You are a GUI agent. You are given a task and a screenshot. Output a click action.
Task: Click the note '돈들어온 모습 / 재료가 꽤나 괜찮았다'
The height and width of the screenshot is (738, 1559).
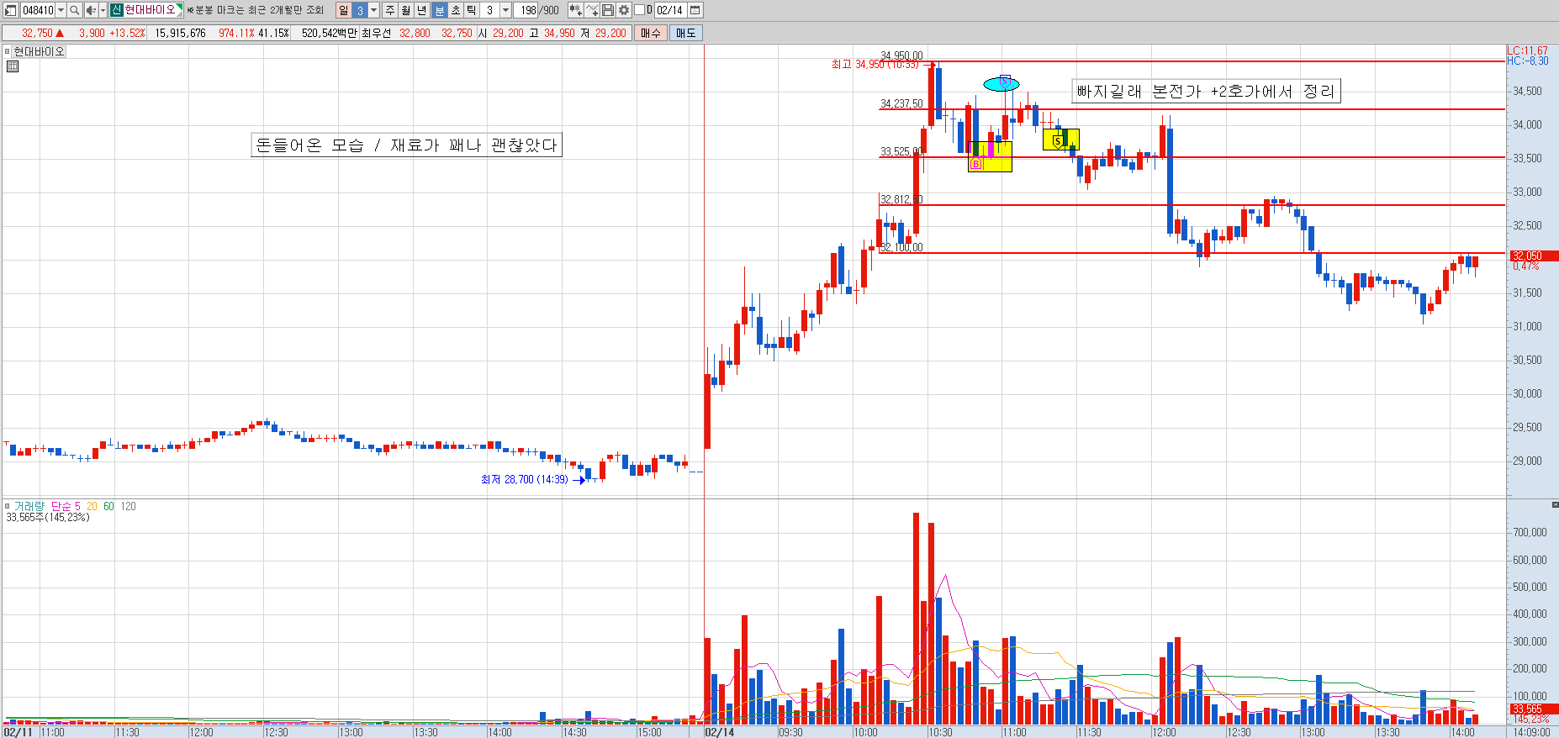click(x=406, y=145)
